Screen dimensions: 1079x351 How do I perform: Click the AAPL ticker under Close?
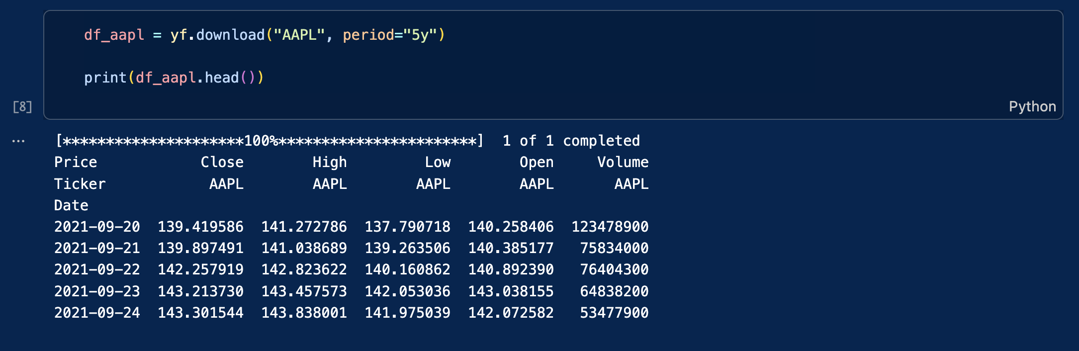coord(226,184)
